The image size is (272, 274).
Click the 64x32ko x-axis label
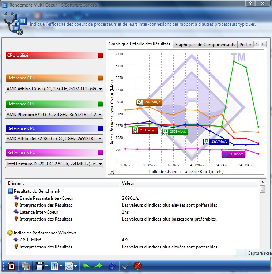245,165
